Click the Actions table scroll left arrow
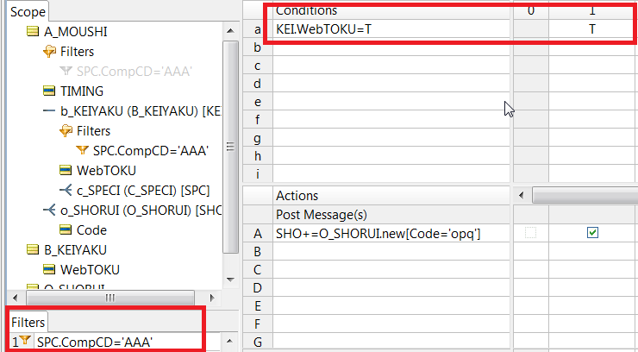This screenshot has width=638, height=352. point(522,196)
